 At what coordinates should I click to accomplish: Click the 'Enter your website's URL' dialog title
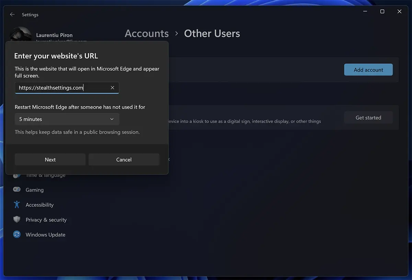56,56
